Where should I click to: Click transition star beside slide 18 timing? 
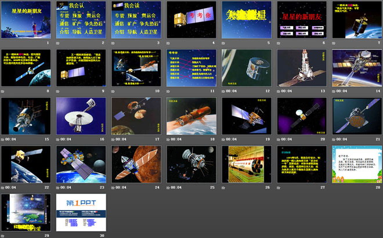point(168,139)
